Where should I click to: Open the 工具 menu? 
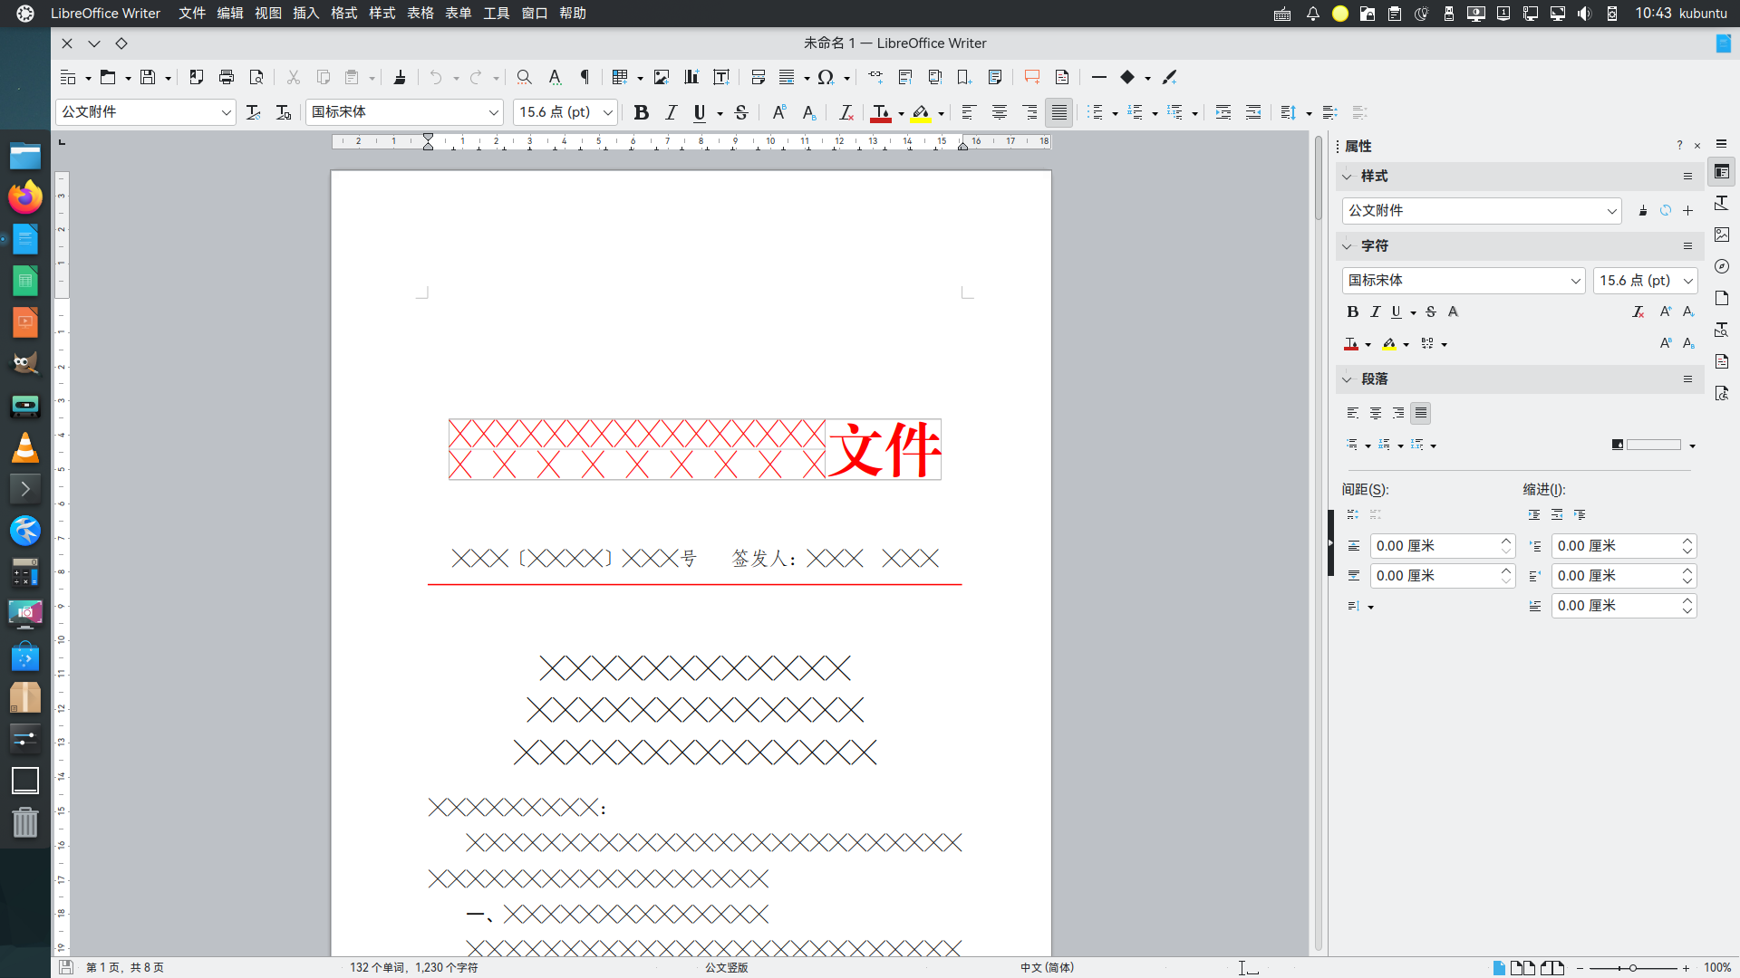(497, 13)
